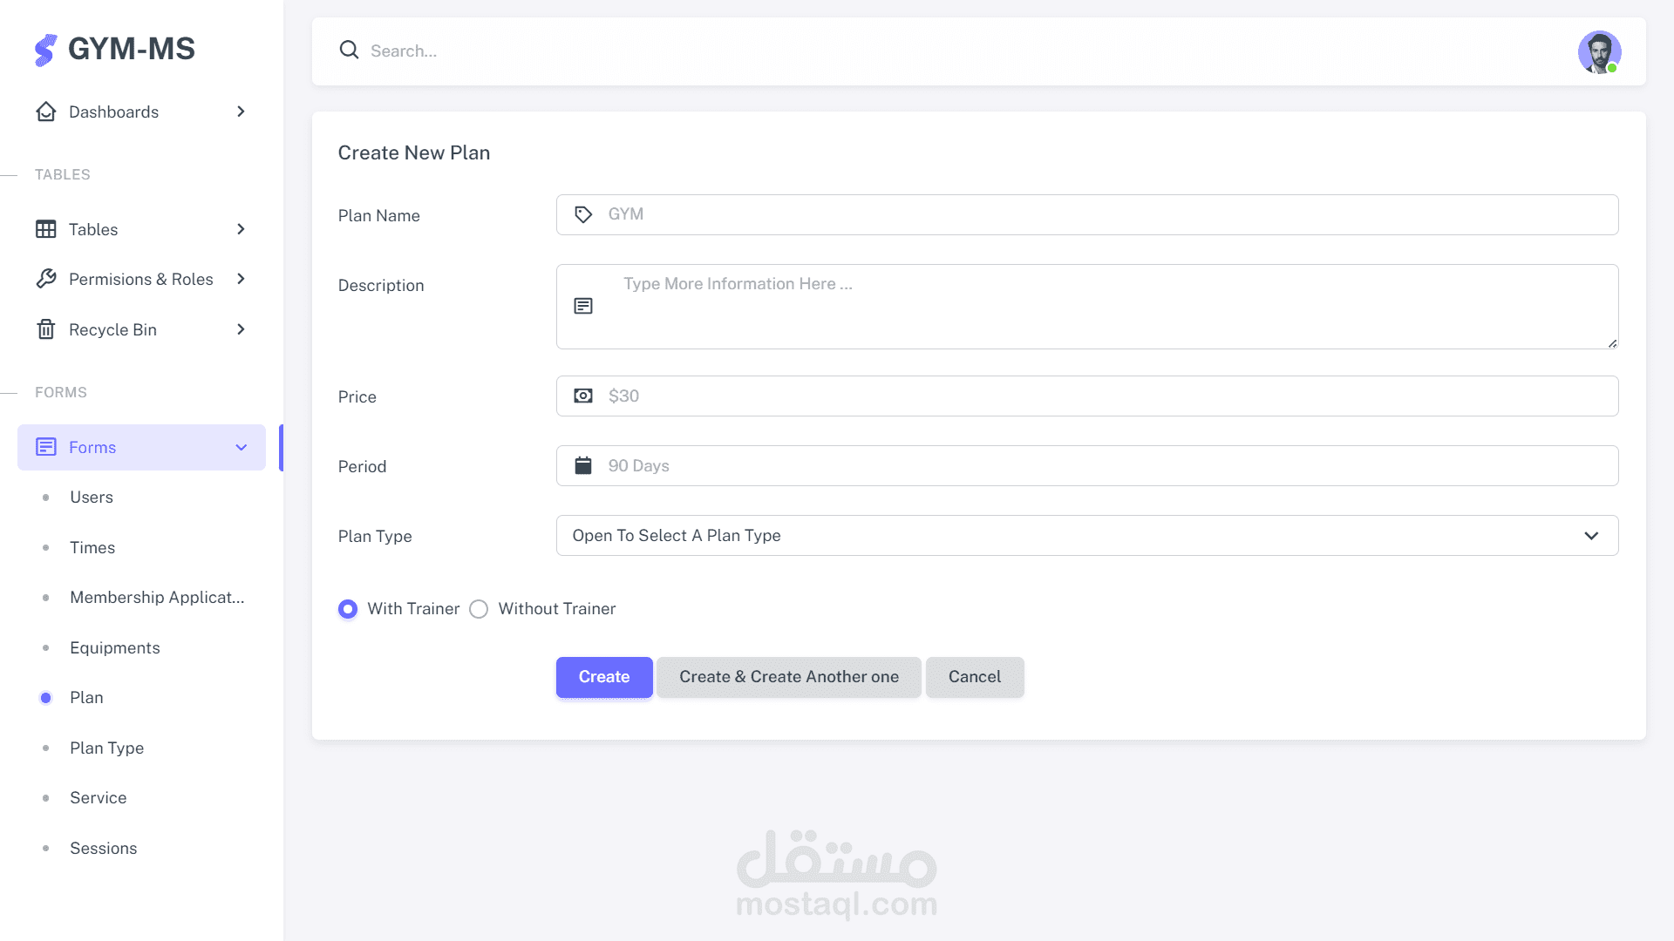The width and height of the screenshot is (1674, 941).
Task: Select the Without Trainer radio option
Action: click(479, 609)
